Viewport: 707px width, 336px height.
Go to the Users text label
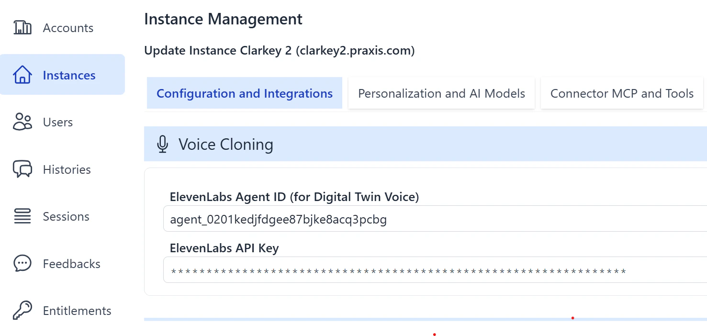tap(58, 122)
